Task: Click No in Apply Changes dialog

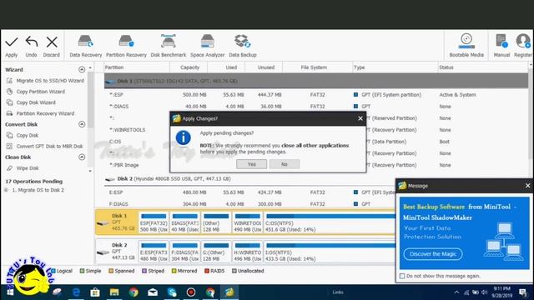Action: point(285,164)
